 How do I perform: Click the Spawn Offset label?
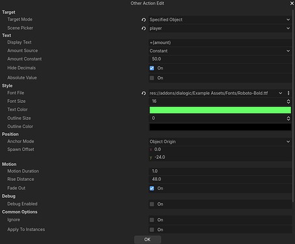[x=21, y=150]
